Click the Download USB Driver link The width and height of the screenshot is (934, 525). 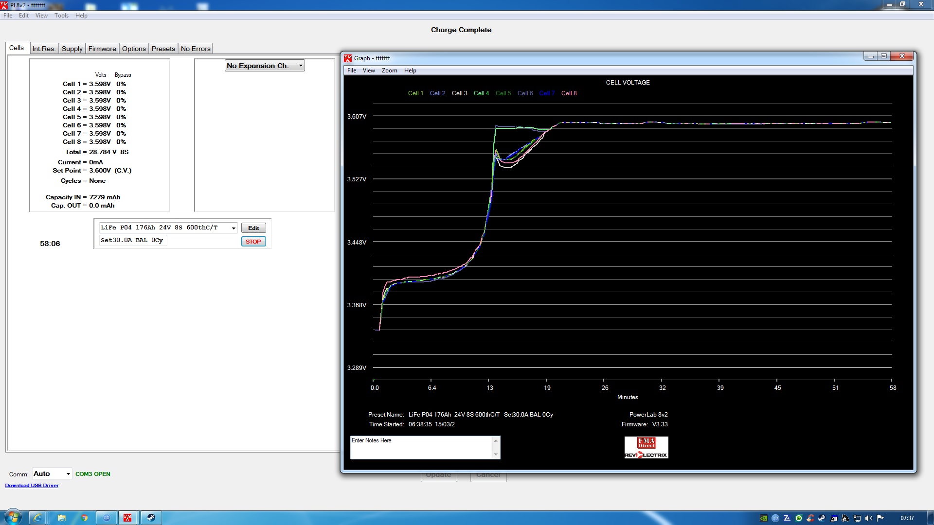(x=32, y=486)
